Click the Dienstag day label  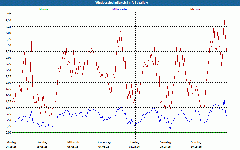point(42,142)
